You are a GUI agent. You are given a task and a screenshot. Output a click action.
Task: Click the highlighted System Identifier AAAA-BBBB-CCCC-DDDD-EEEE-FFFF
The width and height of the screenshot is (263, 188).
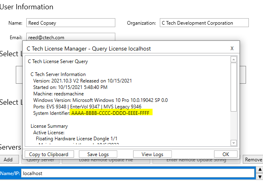tap(111, 113)
